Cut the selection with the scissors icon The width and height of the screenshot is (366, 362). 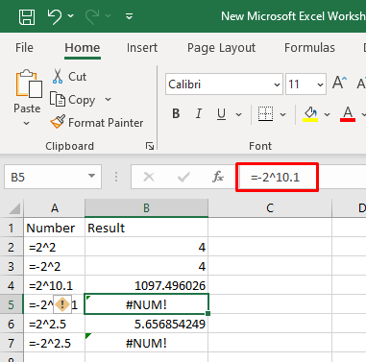pos(58,77)
